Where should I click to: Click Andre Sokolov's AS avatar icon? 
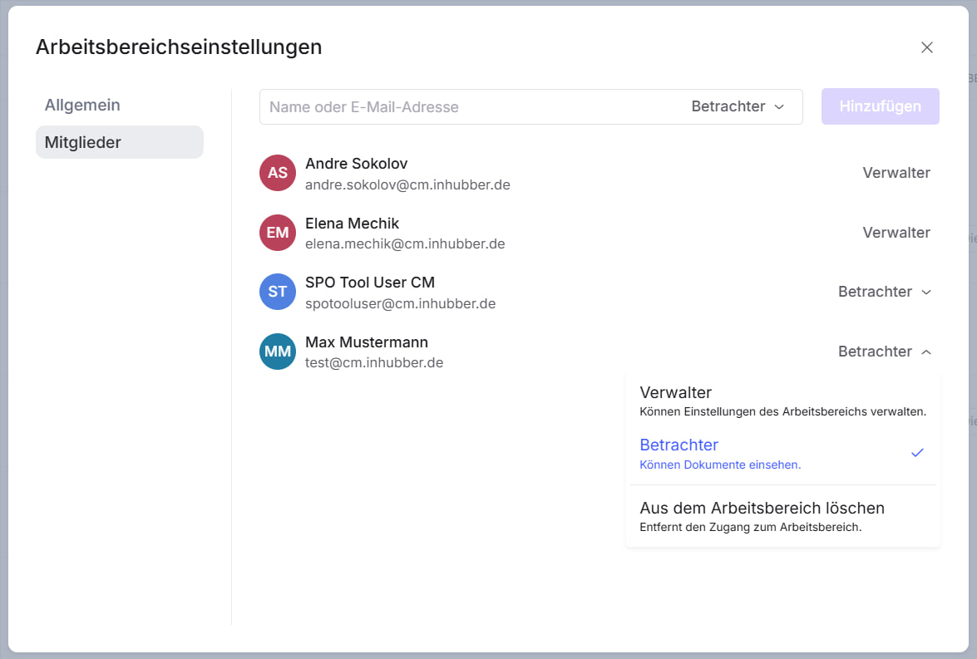[278, 173]
